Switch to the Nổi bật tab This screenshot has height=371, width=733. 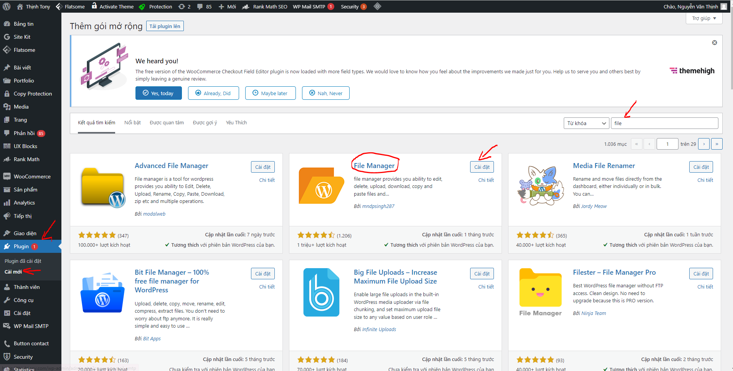(x=132, y=122)
